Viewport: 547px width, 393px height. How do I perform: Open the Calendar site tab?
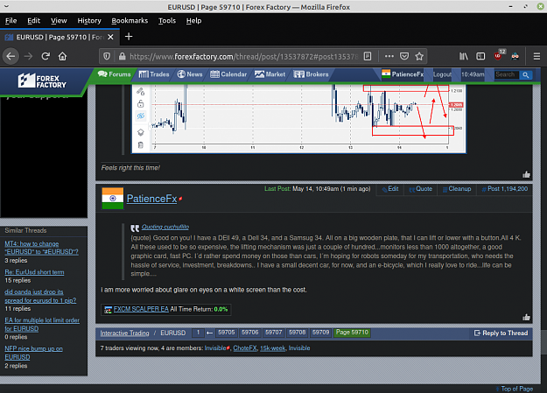pyautogui.click(x=228, y=74)
